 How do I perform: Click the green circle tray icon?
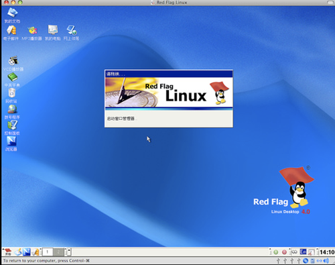point(276,252)
